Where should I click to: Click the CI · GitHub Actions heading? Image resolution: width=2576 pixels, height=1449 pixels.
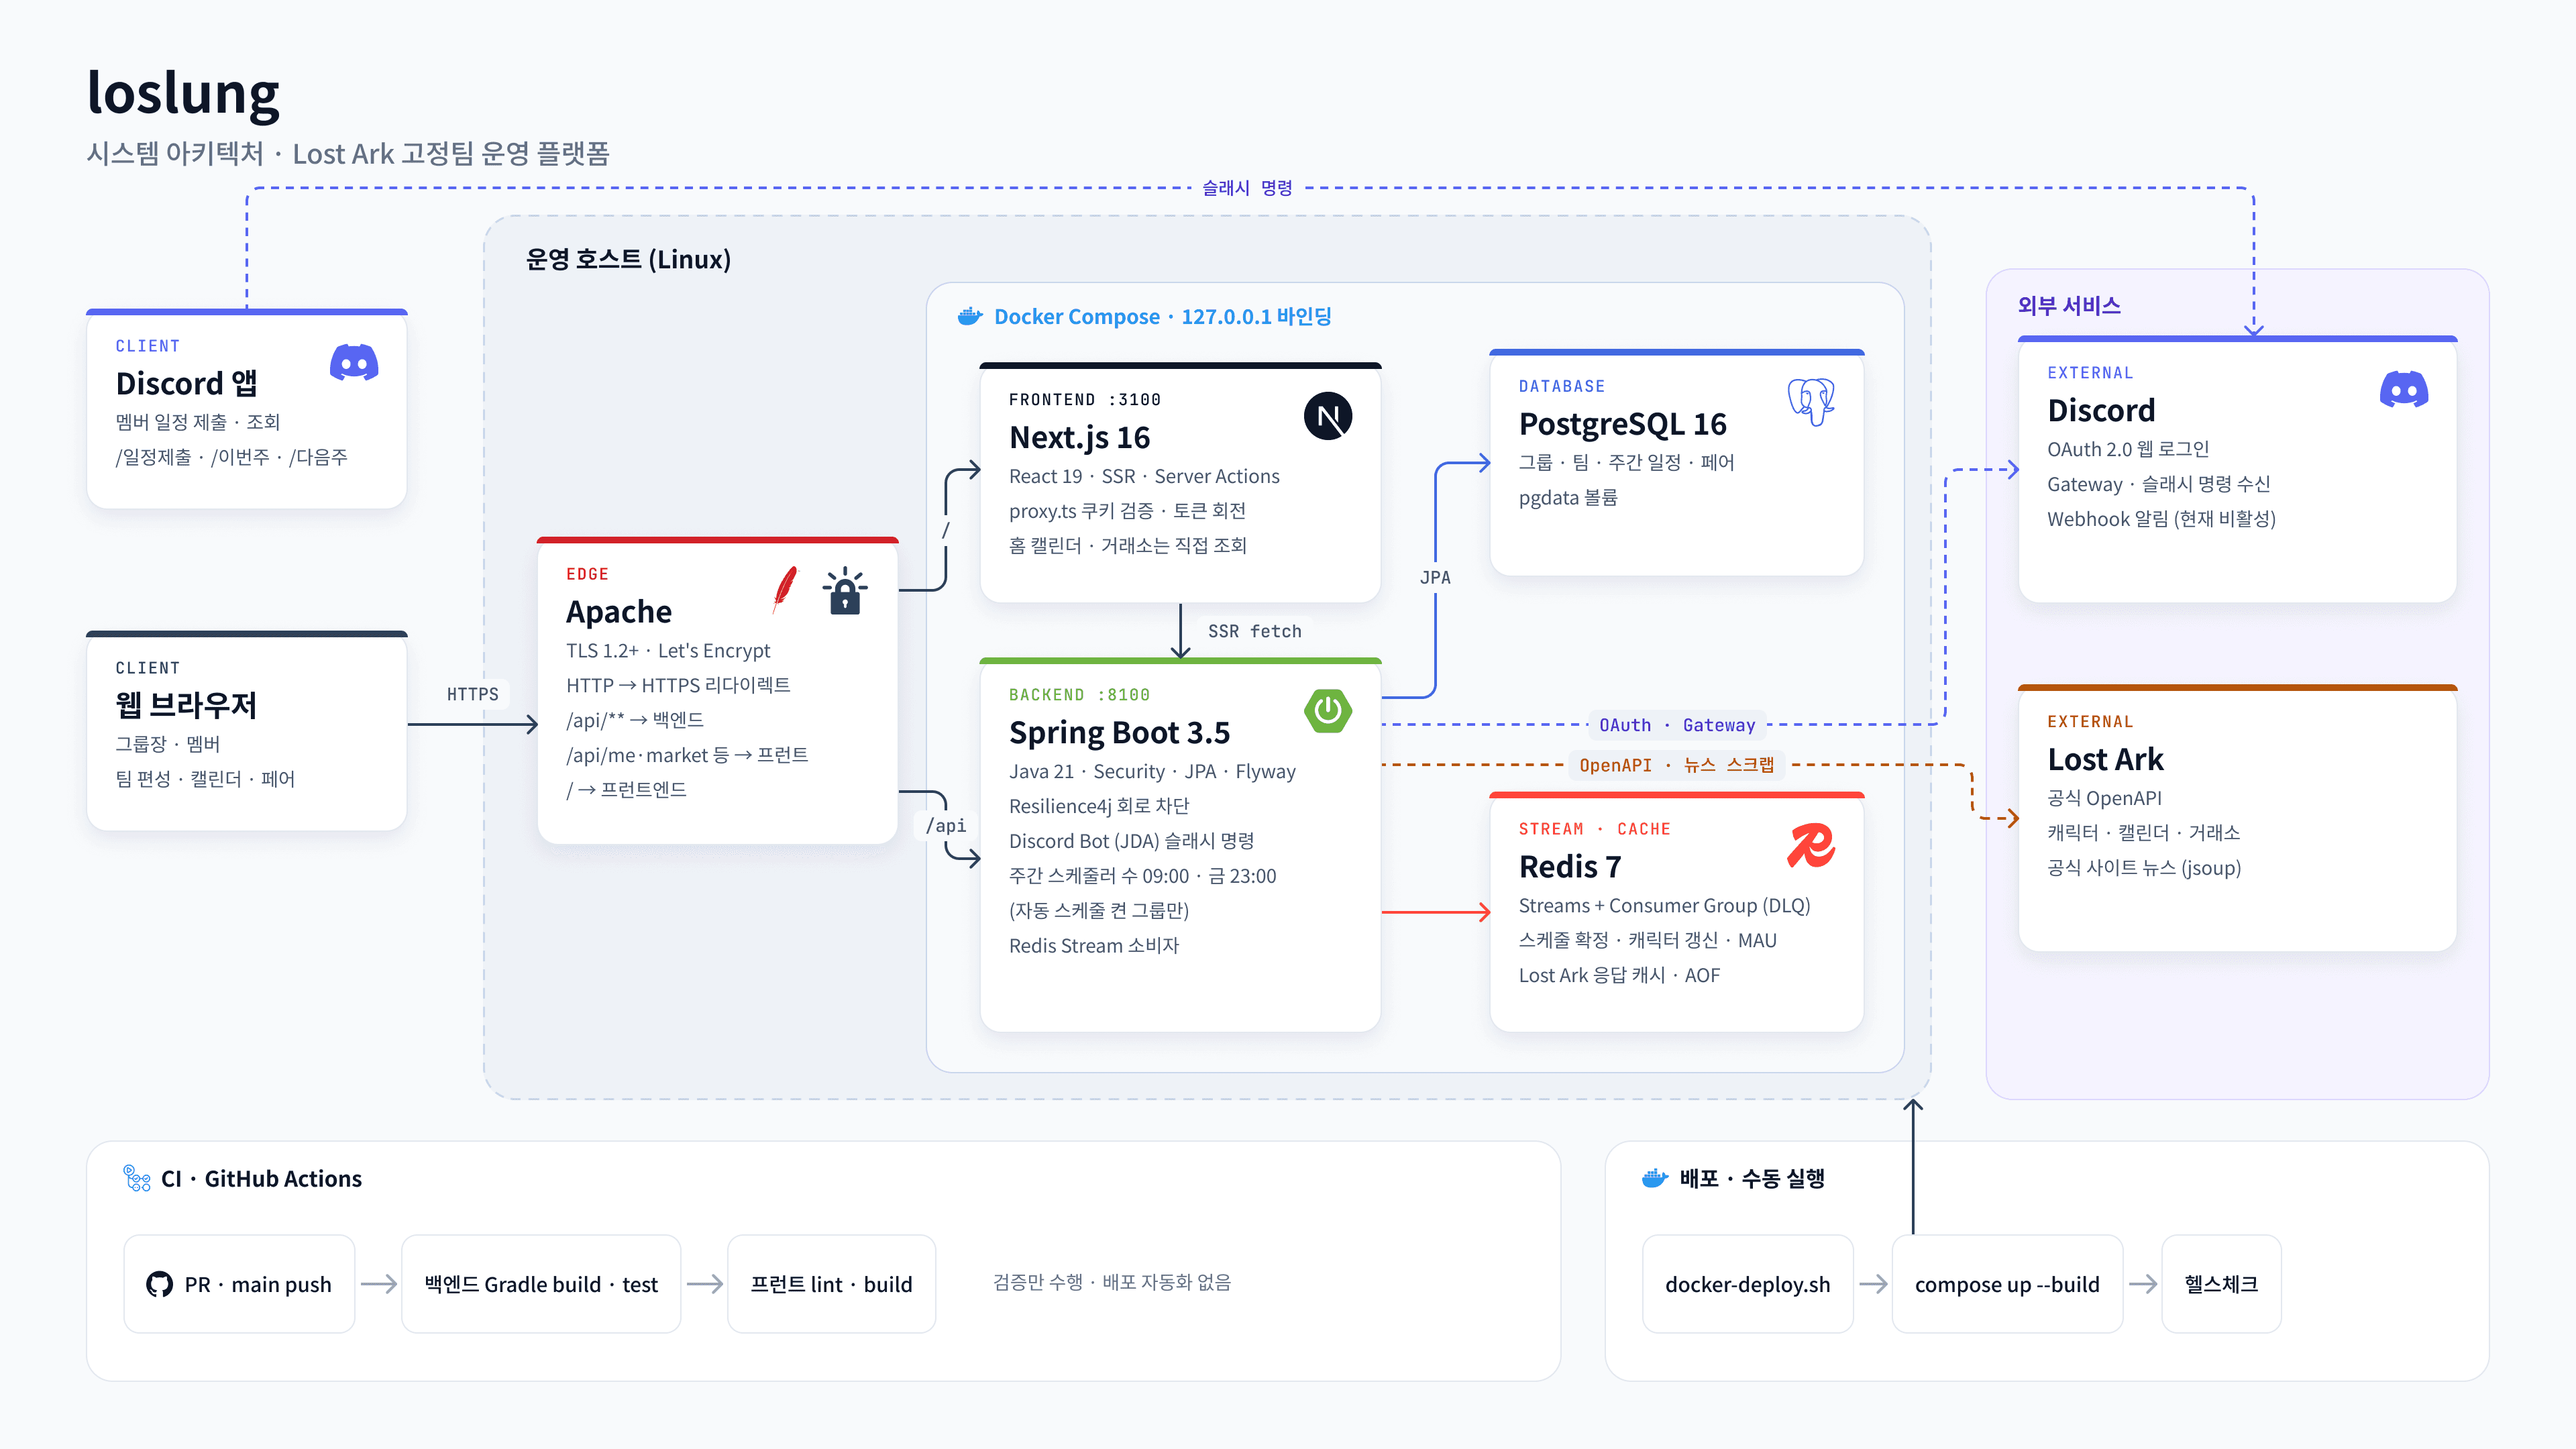pyautogui.click(x=261, y=1178)
